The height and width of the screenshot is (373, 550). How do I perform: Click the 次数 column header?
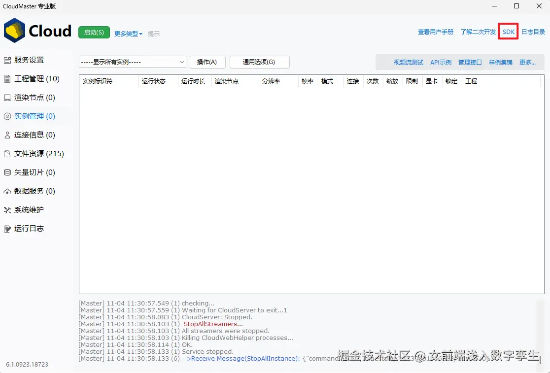coord(372,81)
